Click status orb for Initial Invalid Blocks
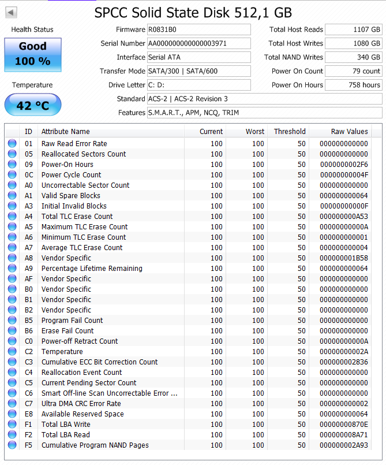The height and width of the screenshot is (465, 386). 12,206
